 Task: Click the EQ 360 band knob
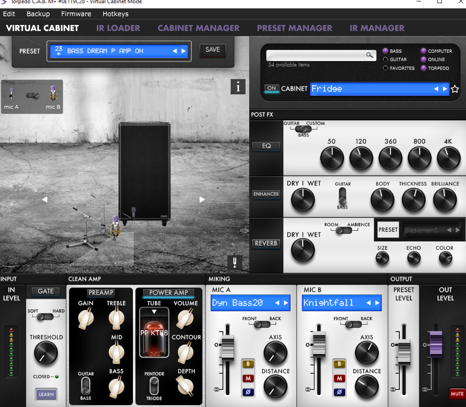coord(390,158)
